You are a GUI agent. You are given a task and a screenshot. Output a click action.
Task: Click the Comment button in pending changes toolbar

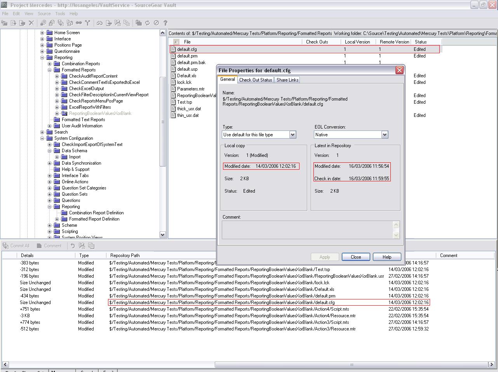tap(49, 246)
